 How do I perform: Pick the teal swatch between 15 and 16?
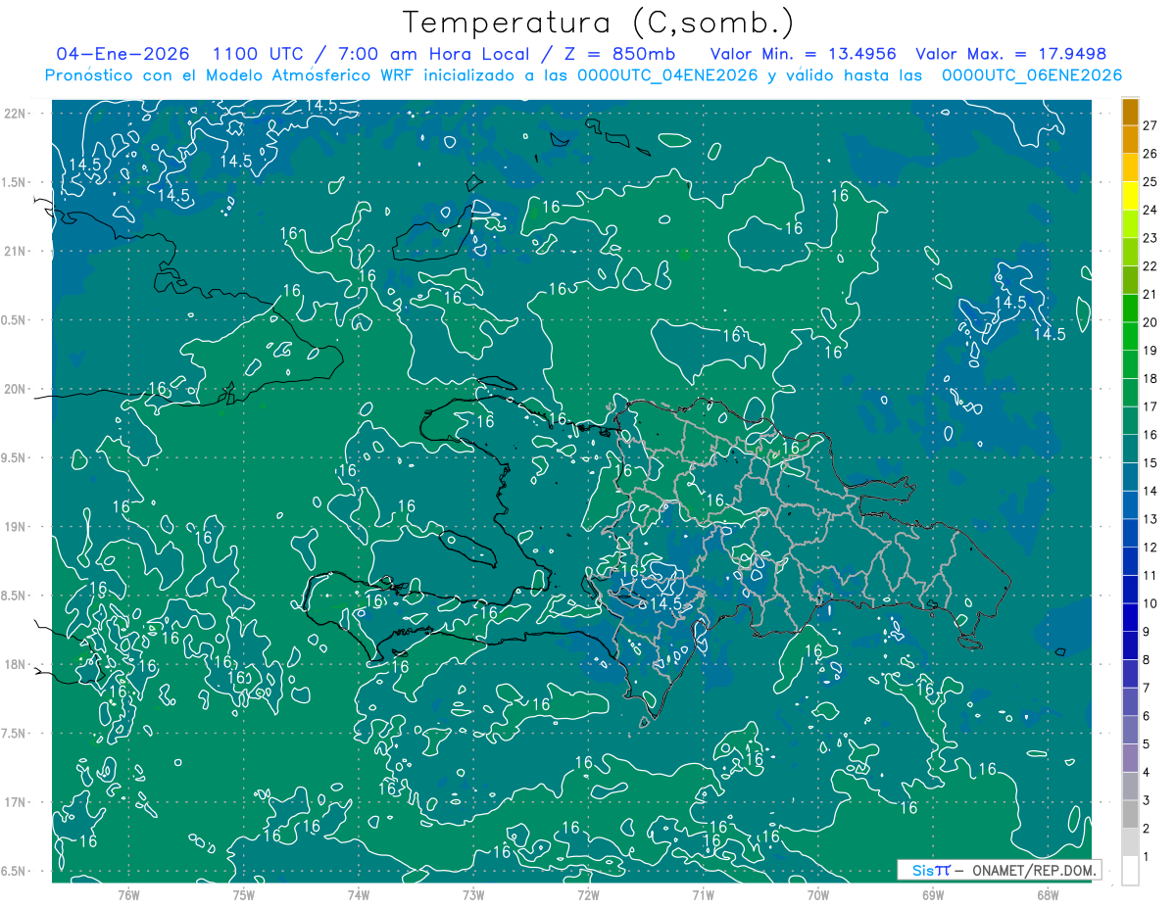coord(1130,449)
